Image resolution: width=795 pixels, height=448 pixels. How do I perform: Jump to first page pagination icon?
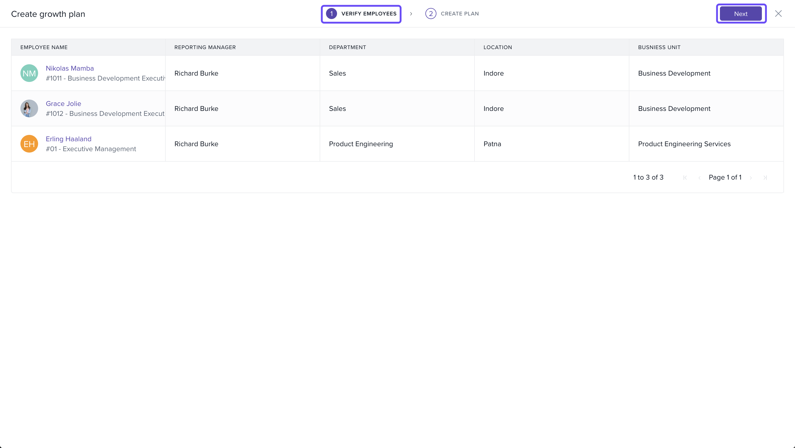click(x=685, y=178)
